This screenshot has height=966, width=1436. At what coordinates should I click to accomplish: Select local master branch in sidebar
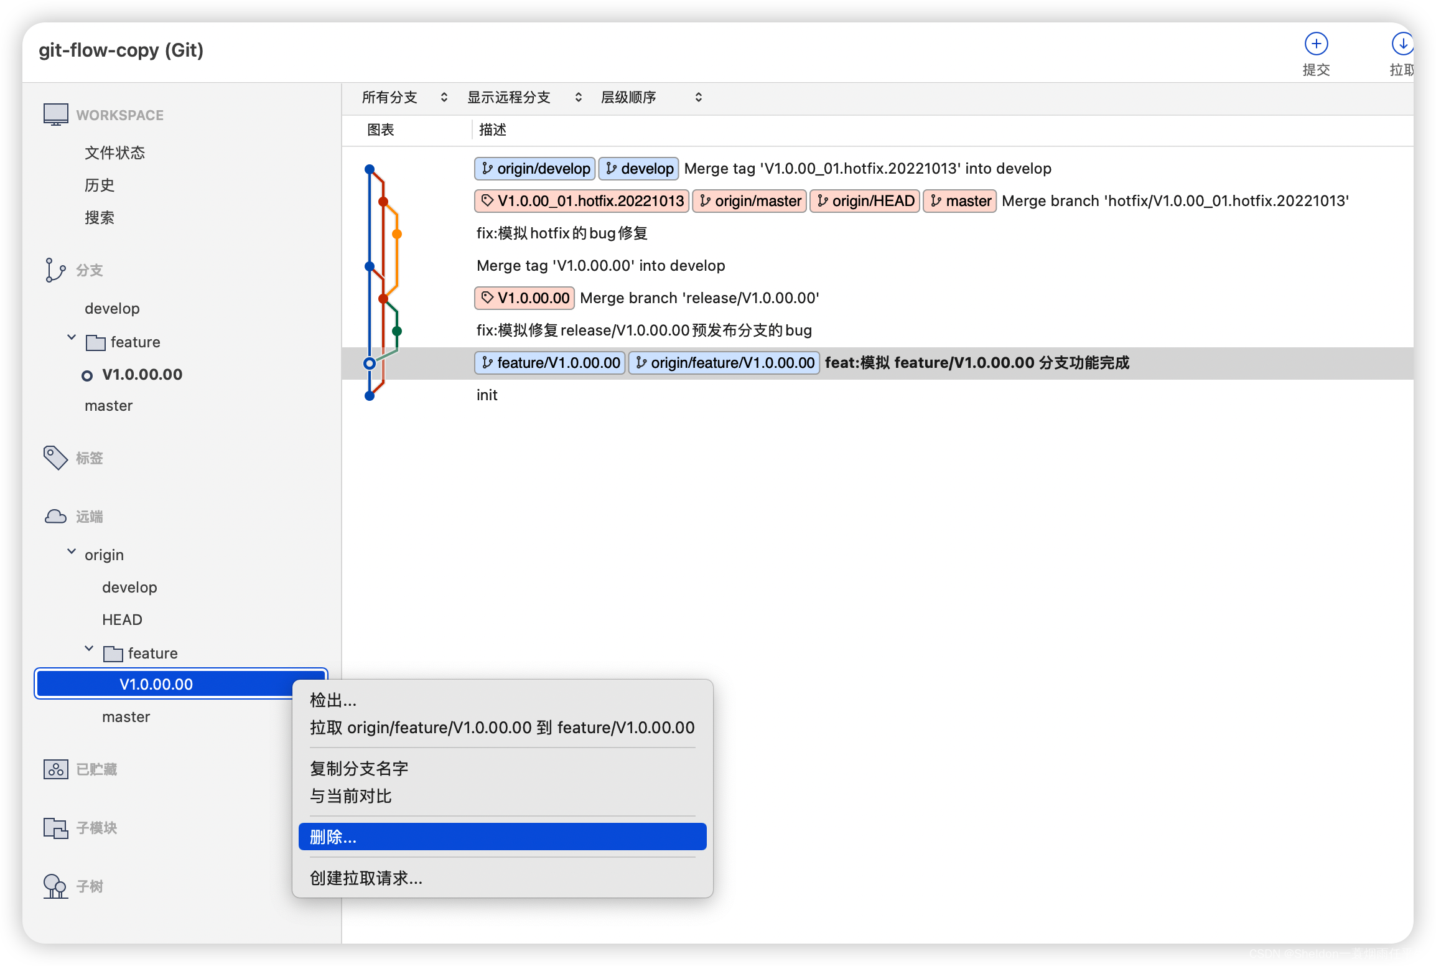tap(109, 406)
